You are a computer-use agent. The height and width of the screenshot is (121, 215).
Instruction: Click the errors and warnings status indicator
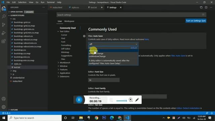pos(6,113)
